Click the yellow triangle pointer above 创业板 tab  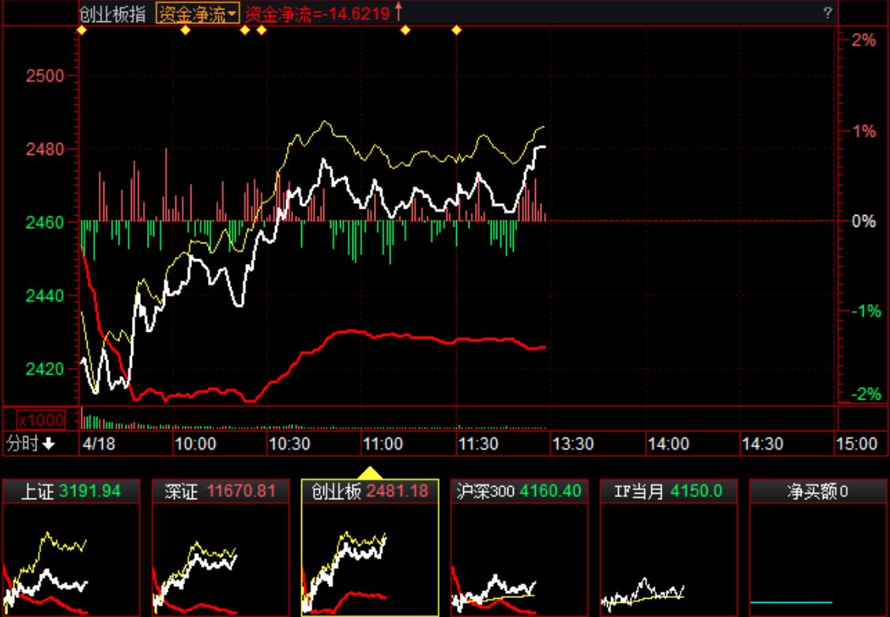[370, 472]
